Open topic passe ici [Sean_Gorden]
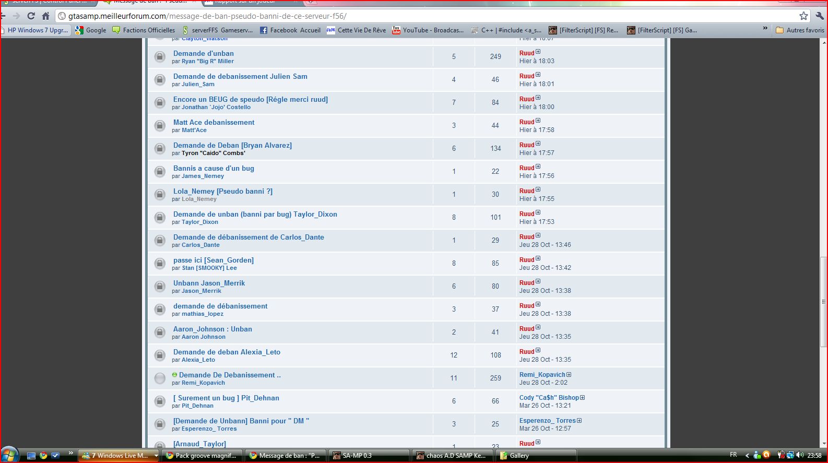The height and width of the screenshot is (463, 828). click(x=214, y=260)
